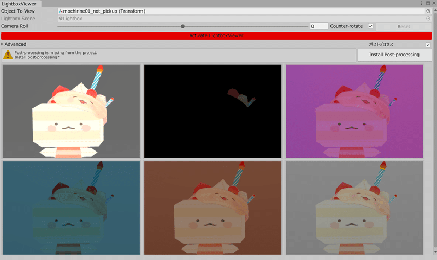The width and height of the screenshot is (437, 260).
Task: Expand the Advanced section
Action: 2,44
